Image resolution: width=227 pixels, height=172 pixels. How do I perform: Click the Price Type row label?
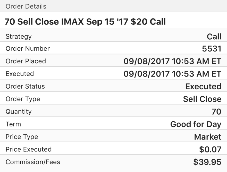pyautogui.click(x=22, y=137)
